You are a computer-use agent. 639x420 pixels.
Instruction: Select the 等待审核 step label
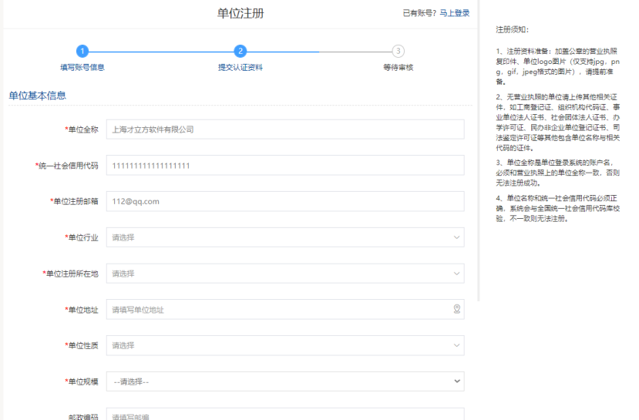398,68
